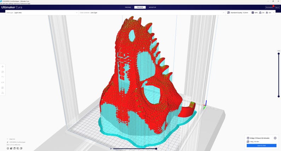Click the print time estimate text
The image size is (281, 151).
(260, 138)
